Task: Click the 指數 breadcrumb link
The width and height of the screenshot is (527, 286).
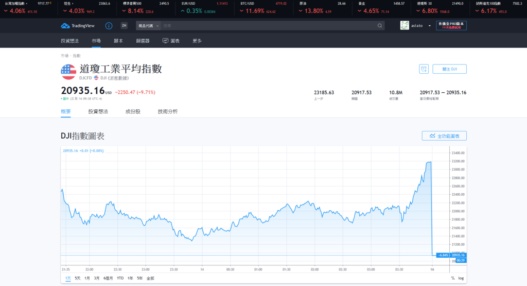Action: click(77, 56)
